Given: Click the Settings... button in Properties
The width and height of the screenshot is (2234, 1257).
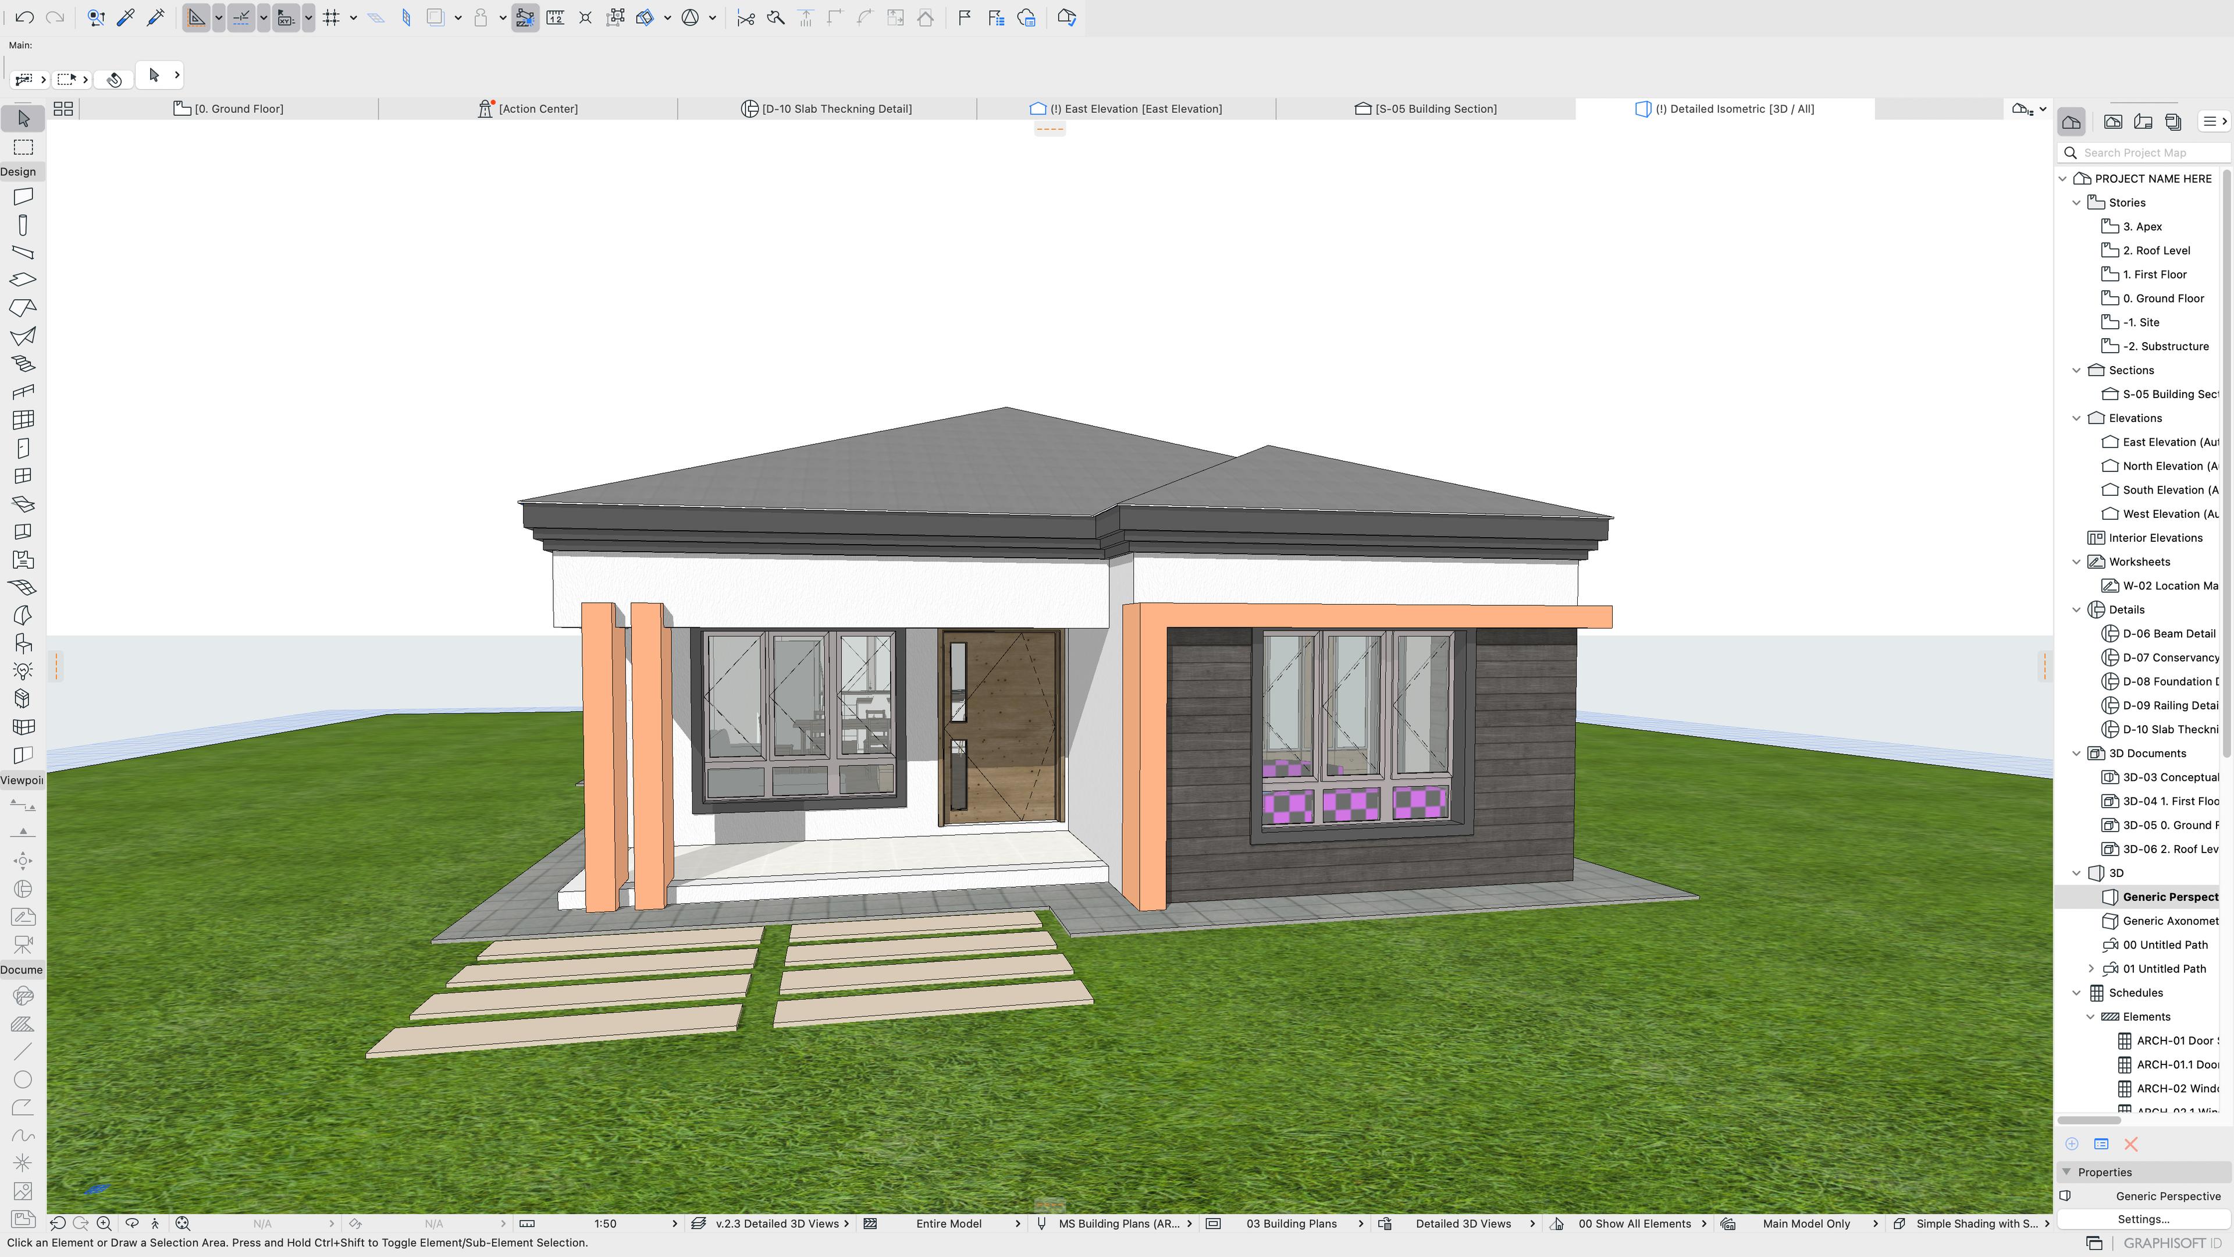Looking at the screenshot, I should tap(2143, 1219).
